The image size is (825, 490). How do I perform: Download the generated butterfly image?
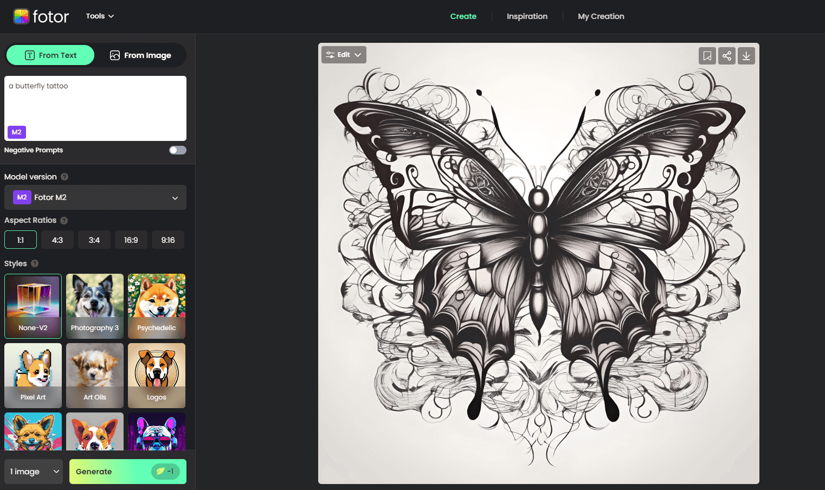pos(746,56)
